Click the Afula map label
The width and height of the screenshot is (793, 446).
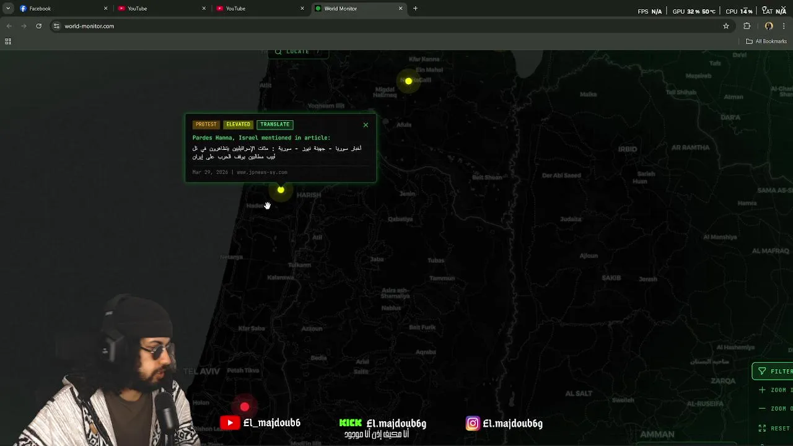pyautogui.click(x=404, y=125)
